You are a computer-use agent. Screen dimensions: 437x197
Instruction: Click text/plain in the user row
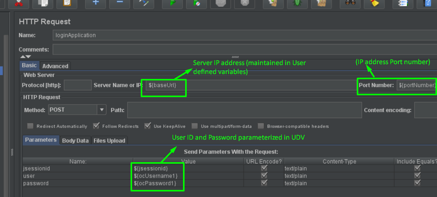296,176
